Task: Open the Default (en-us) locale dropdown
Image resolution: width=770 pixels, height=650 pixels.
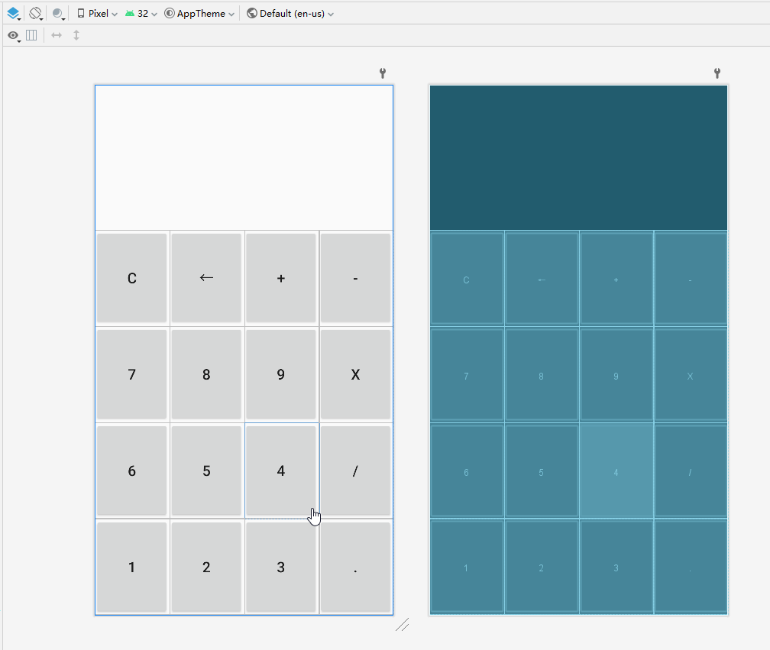Action: (289, 13)
